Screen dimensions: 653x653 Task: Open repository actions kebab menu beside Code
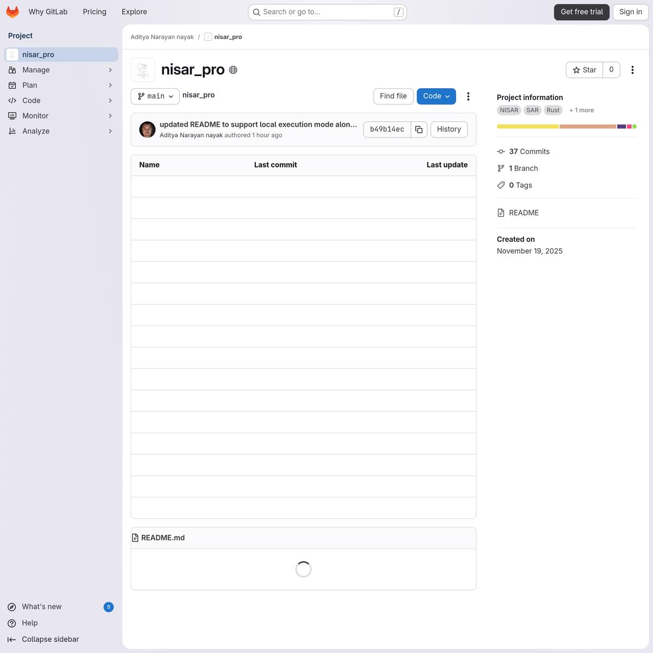point(468,96)
